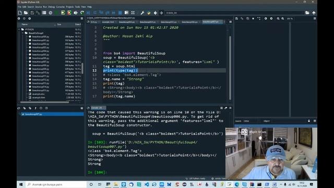Click the Open file folder icon
This screenshot has width=334, height=188.
(26, 13)
